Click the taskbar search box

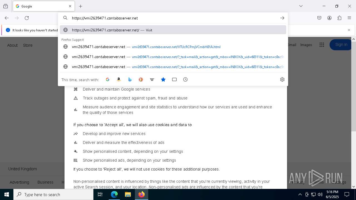pyautogui.click(x=53, y=194)
